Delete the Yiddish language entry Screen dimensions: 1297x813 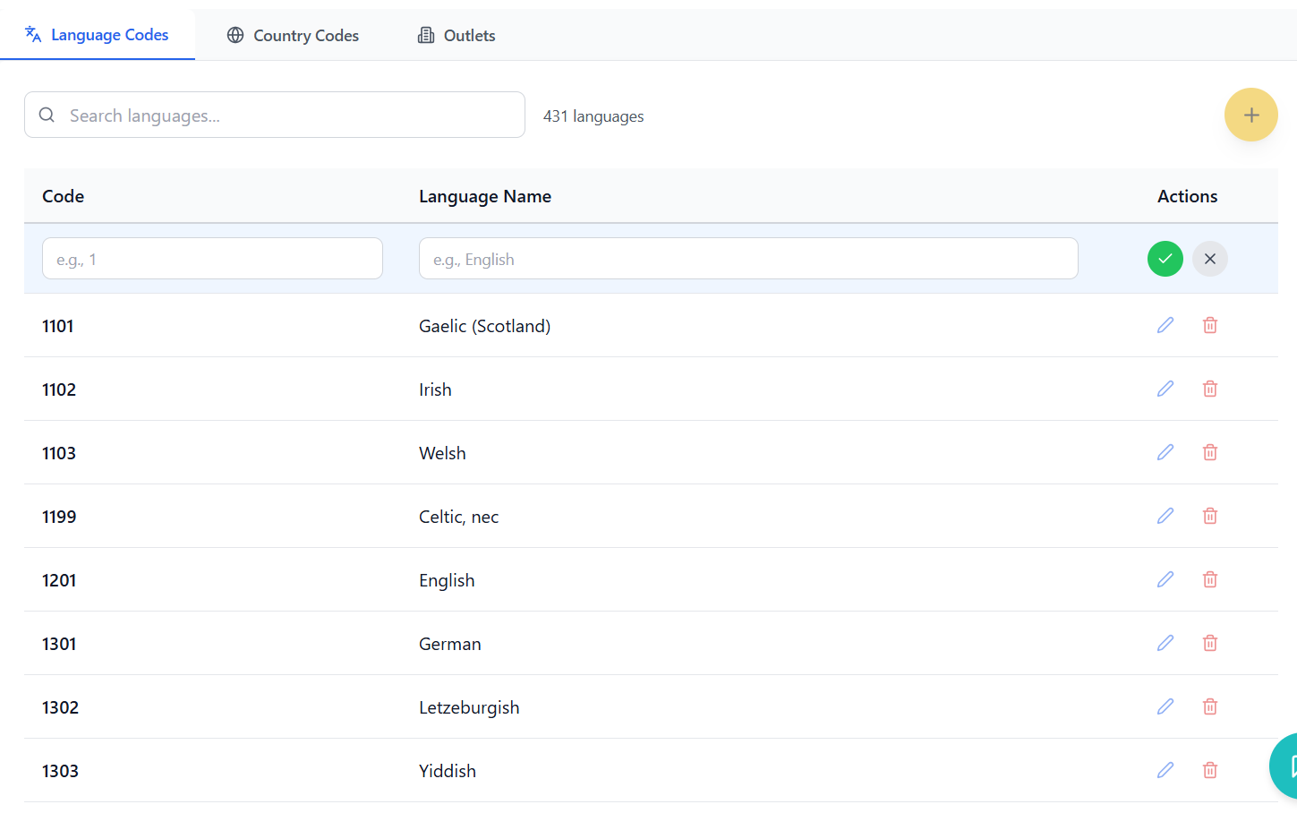[x=1209, y=770]
